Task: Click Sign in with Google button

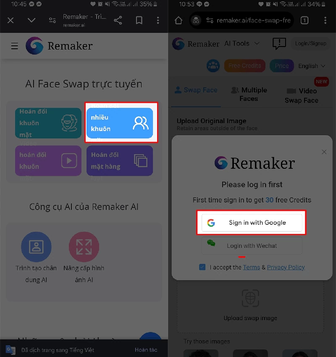Action: point(252,223)
